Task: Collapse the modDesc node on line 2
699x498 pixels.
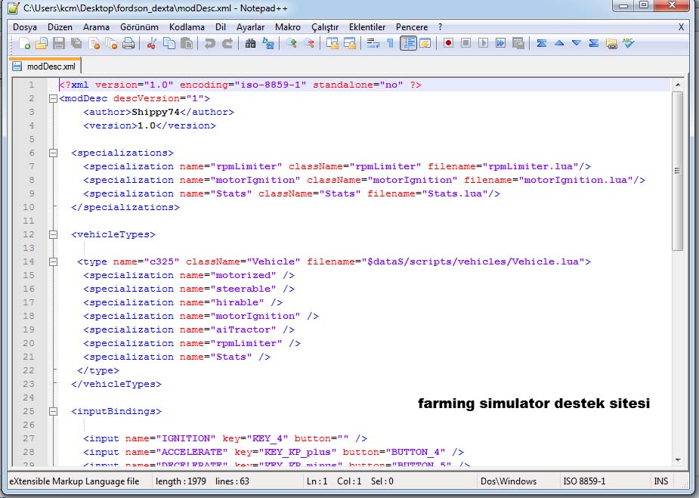Action: 53,98
